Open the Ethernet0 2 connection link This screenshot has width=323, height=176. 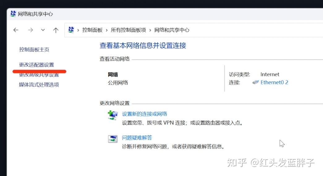[x=274, y=82]
